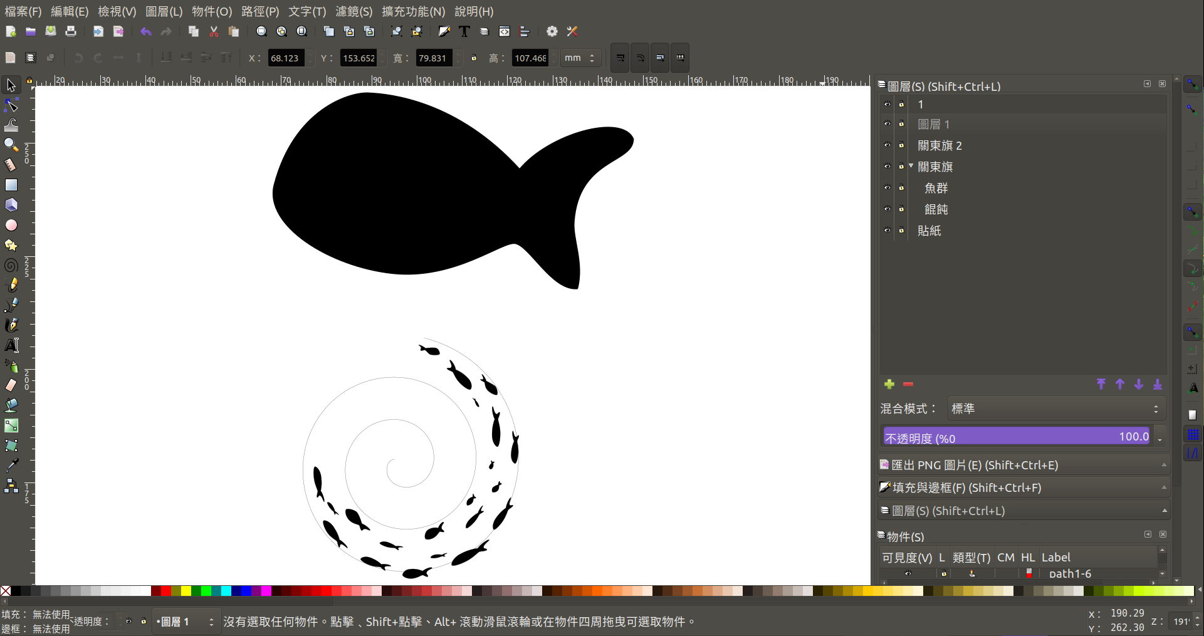Screen dimensions: 1204x636
Task: Open the 路徑(P) menu
Action: [x=260, y=11]
